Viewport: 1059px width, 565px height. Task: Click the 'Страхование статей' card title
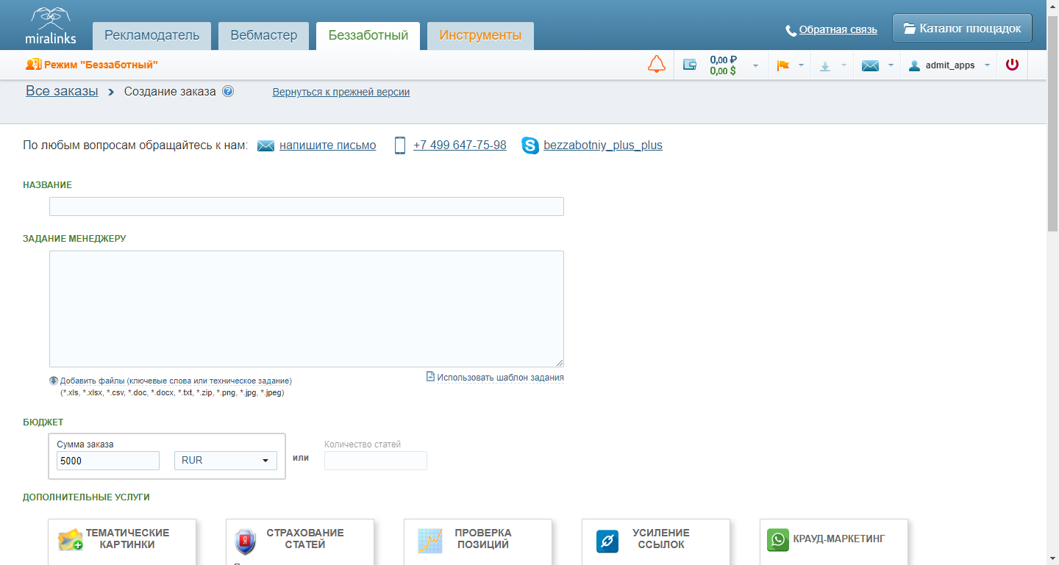[x=305, y=539]
